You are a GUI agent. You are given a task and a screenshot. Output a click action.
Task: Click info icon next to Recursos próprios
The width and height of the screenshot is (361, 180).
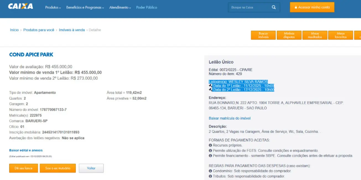click(210, 145)
